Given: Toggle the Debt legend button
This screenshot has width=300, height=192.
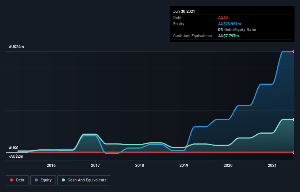Looking at the screenshot, I should point(17,180).
